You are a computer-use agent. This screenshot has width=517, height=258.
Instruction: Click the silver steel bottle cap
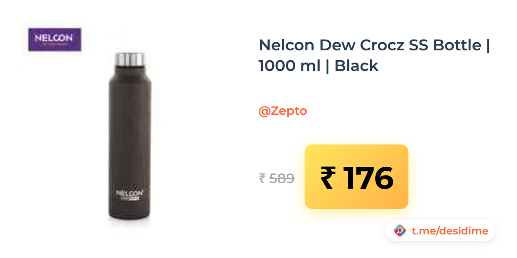tap(129, 60)
